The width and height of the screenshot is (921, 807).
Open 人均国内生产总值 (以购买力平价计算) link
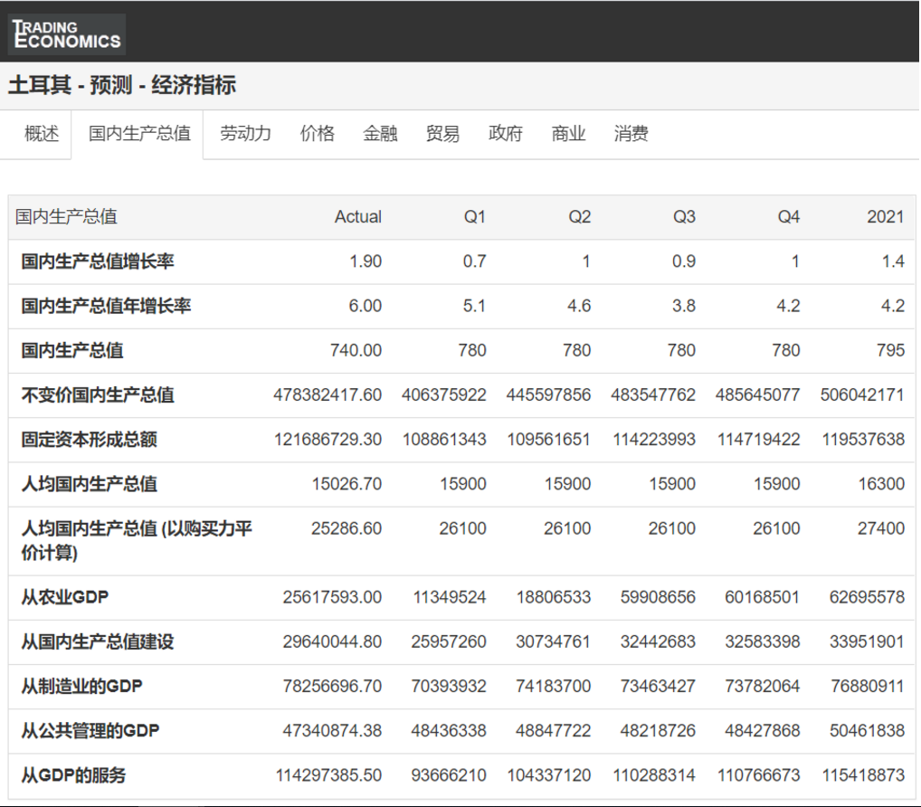tap(137, 541)
